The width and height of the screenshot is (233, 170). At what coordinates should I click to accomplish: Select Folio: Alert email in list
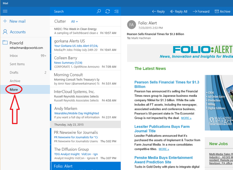pyautogui.click(x=85, y=166)
